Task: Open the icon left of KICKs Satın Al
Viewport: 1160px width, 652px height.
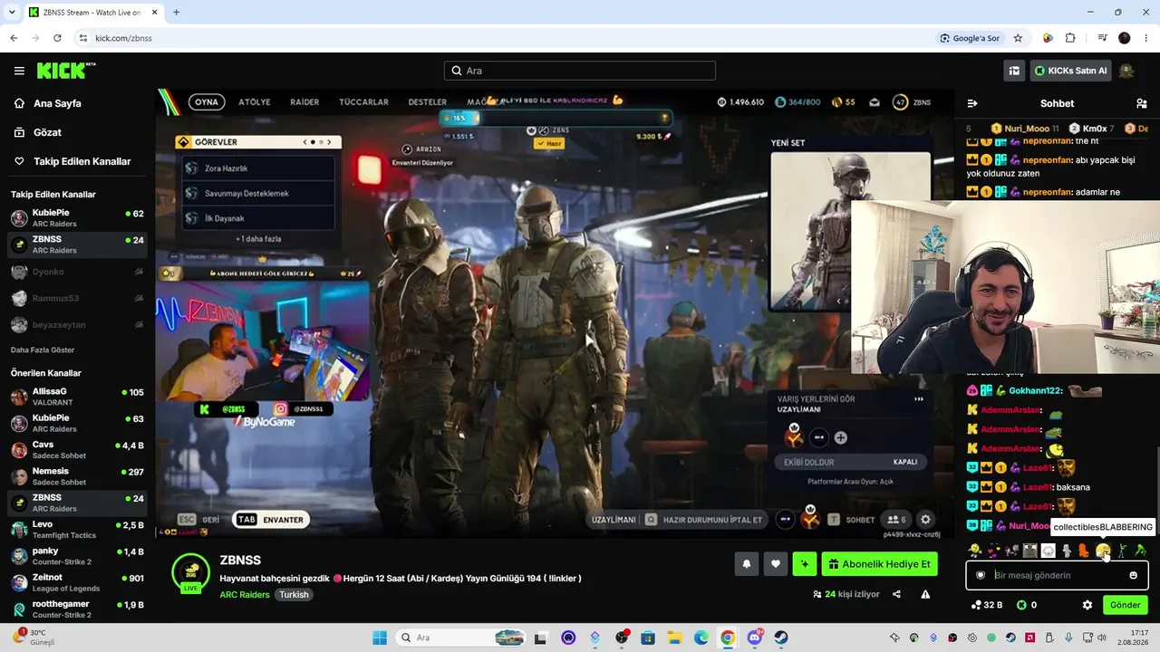Action: [1014, 71]
